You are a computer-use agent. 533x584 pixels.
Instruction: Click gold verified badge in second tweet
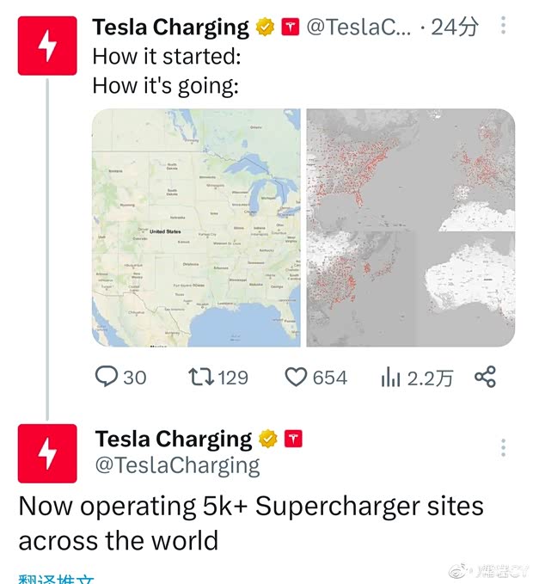coord(268,440)
